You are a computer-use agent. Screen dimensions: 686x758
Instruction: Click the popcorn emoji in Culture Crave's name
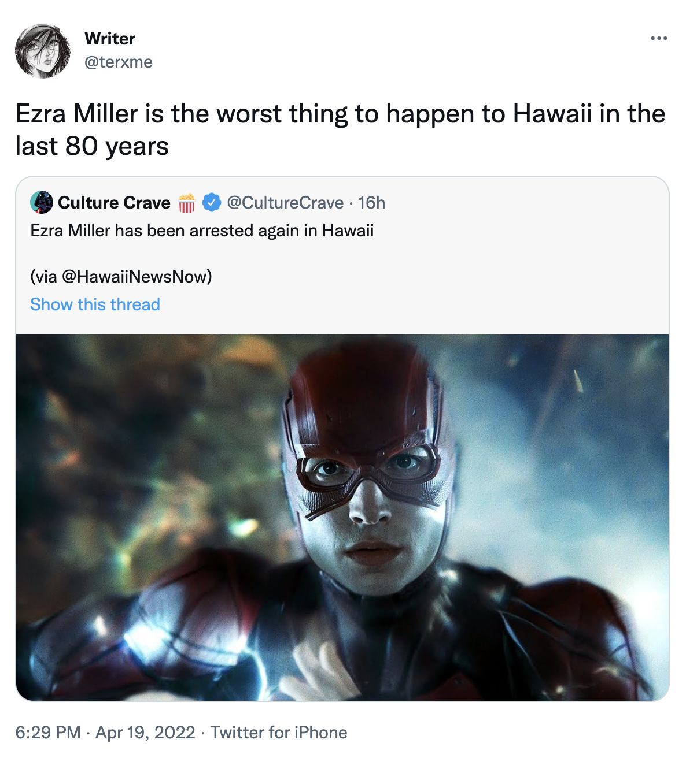tap(185, 203)
